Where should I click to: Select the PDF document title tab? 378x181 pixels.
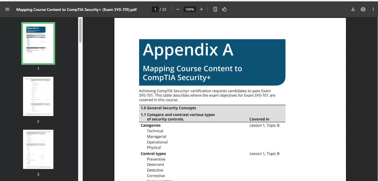point(76,9)
